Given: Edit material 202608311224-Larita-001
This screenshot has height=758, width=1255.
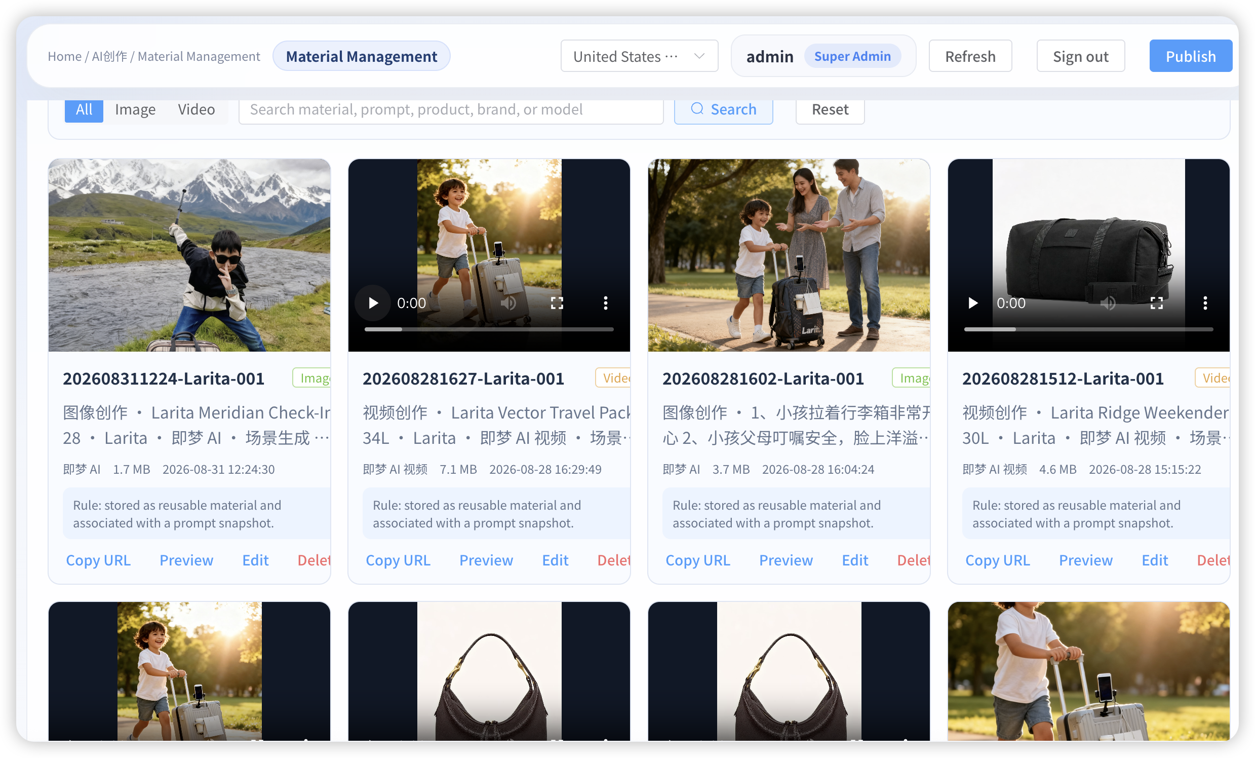Looking at the screenshot, I should pyautogui.click(x=255, y=560).
